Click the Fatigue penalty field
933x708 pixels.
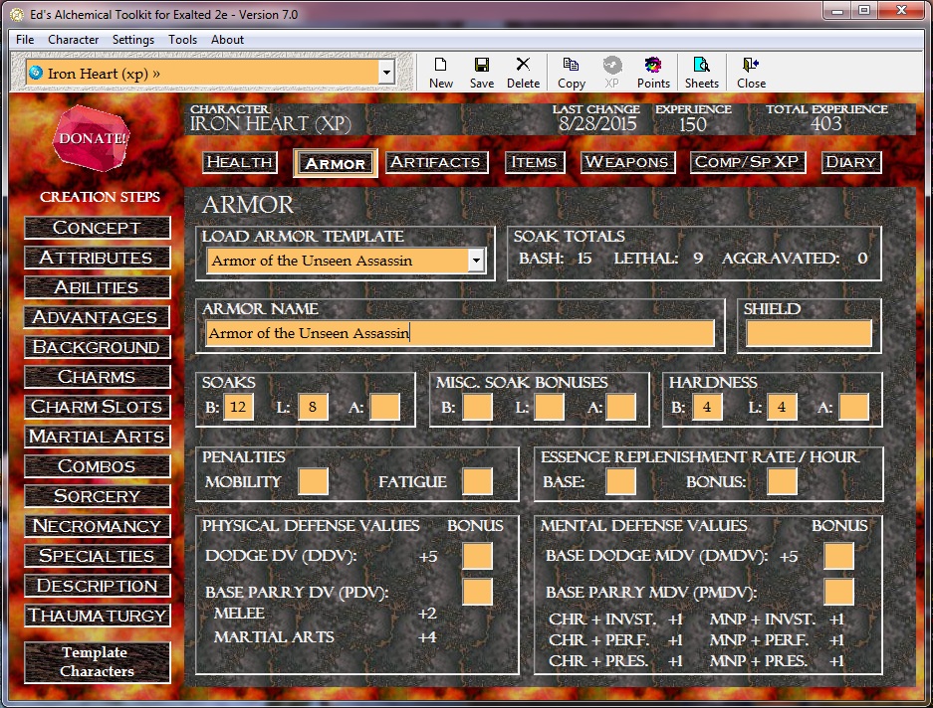click(x=477, y=481)
